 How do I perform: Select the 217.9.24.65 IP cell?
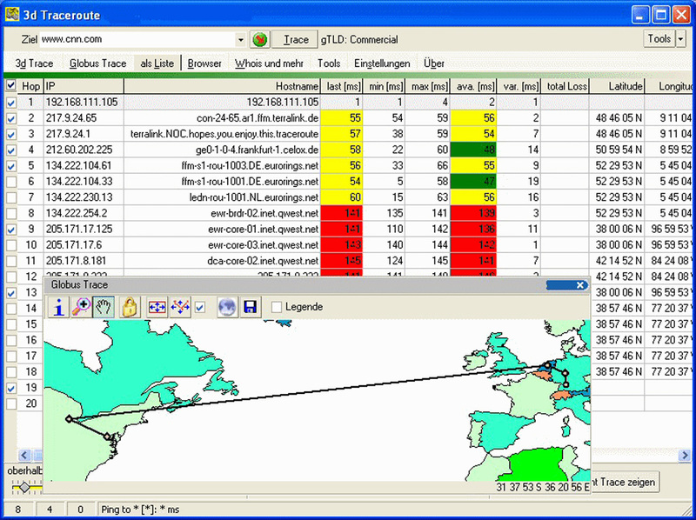(84, 118)
